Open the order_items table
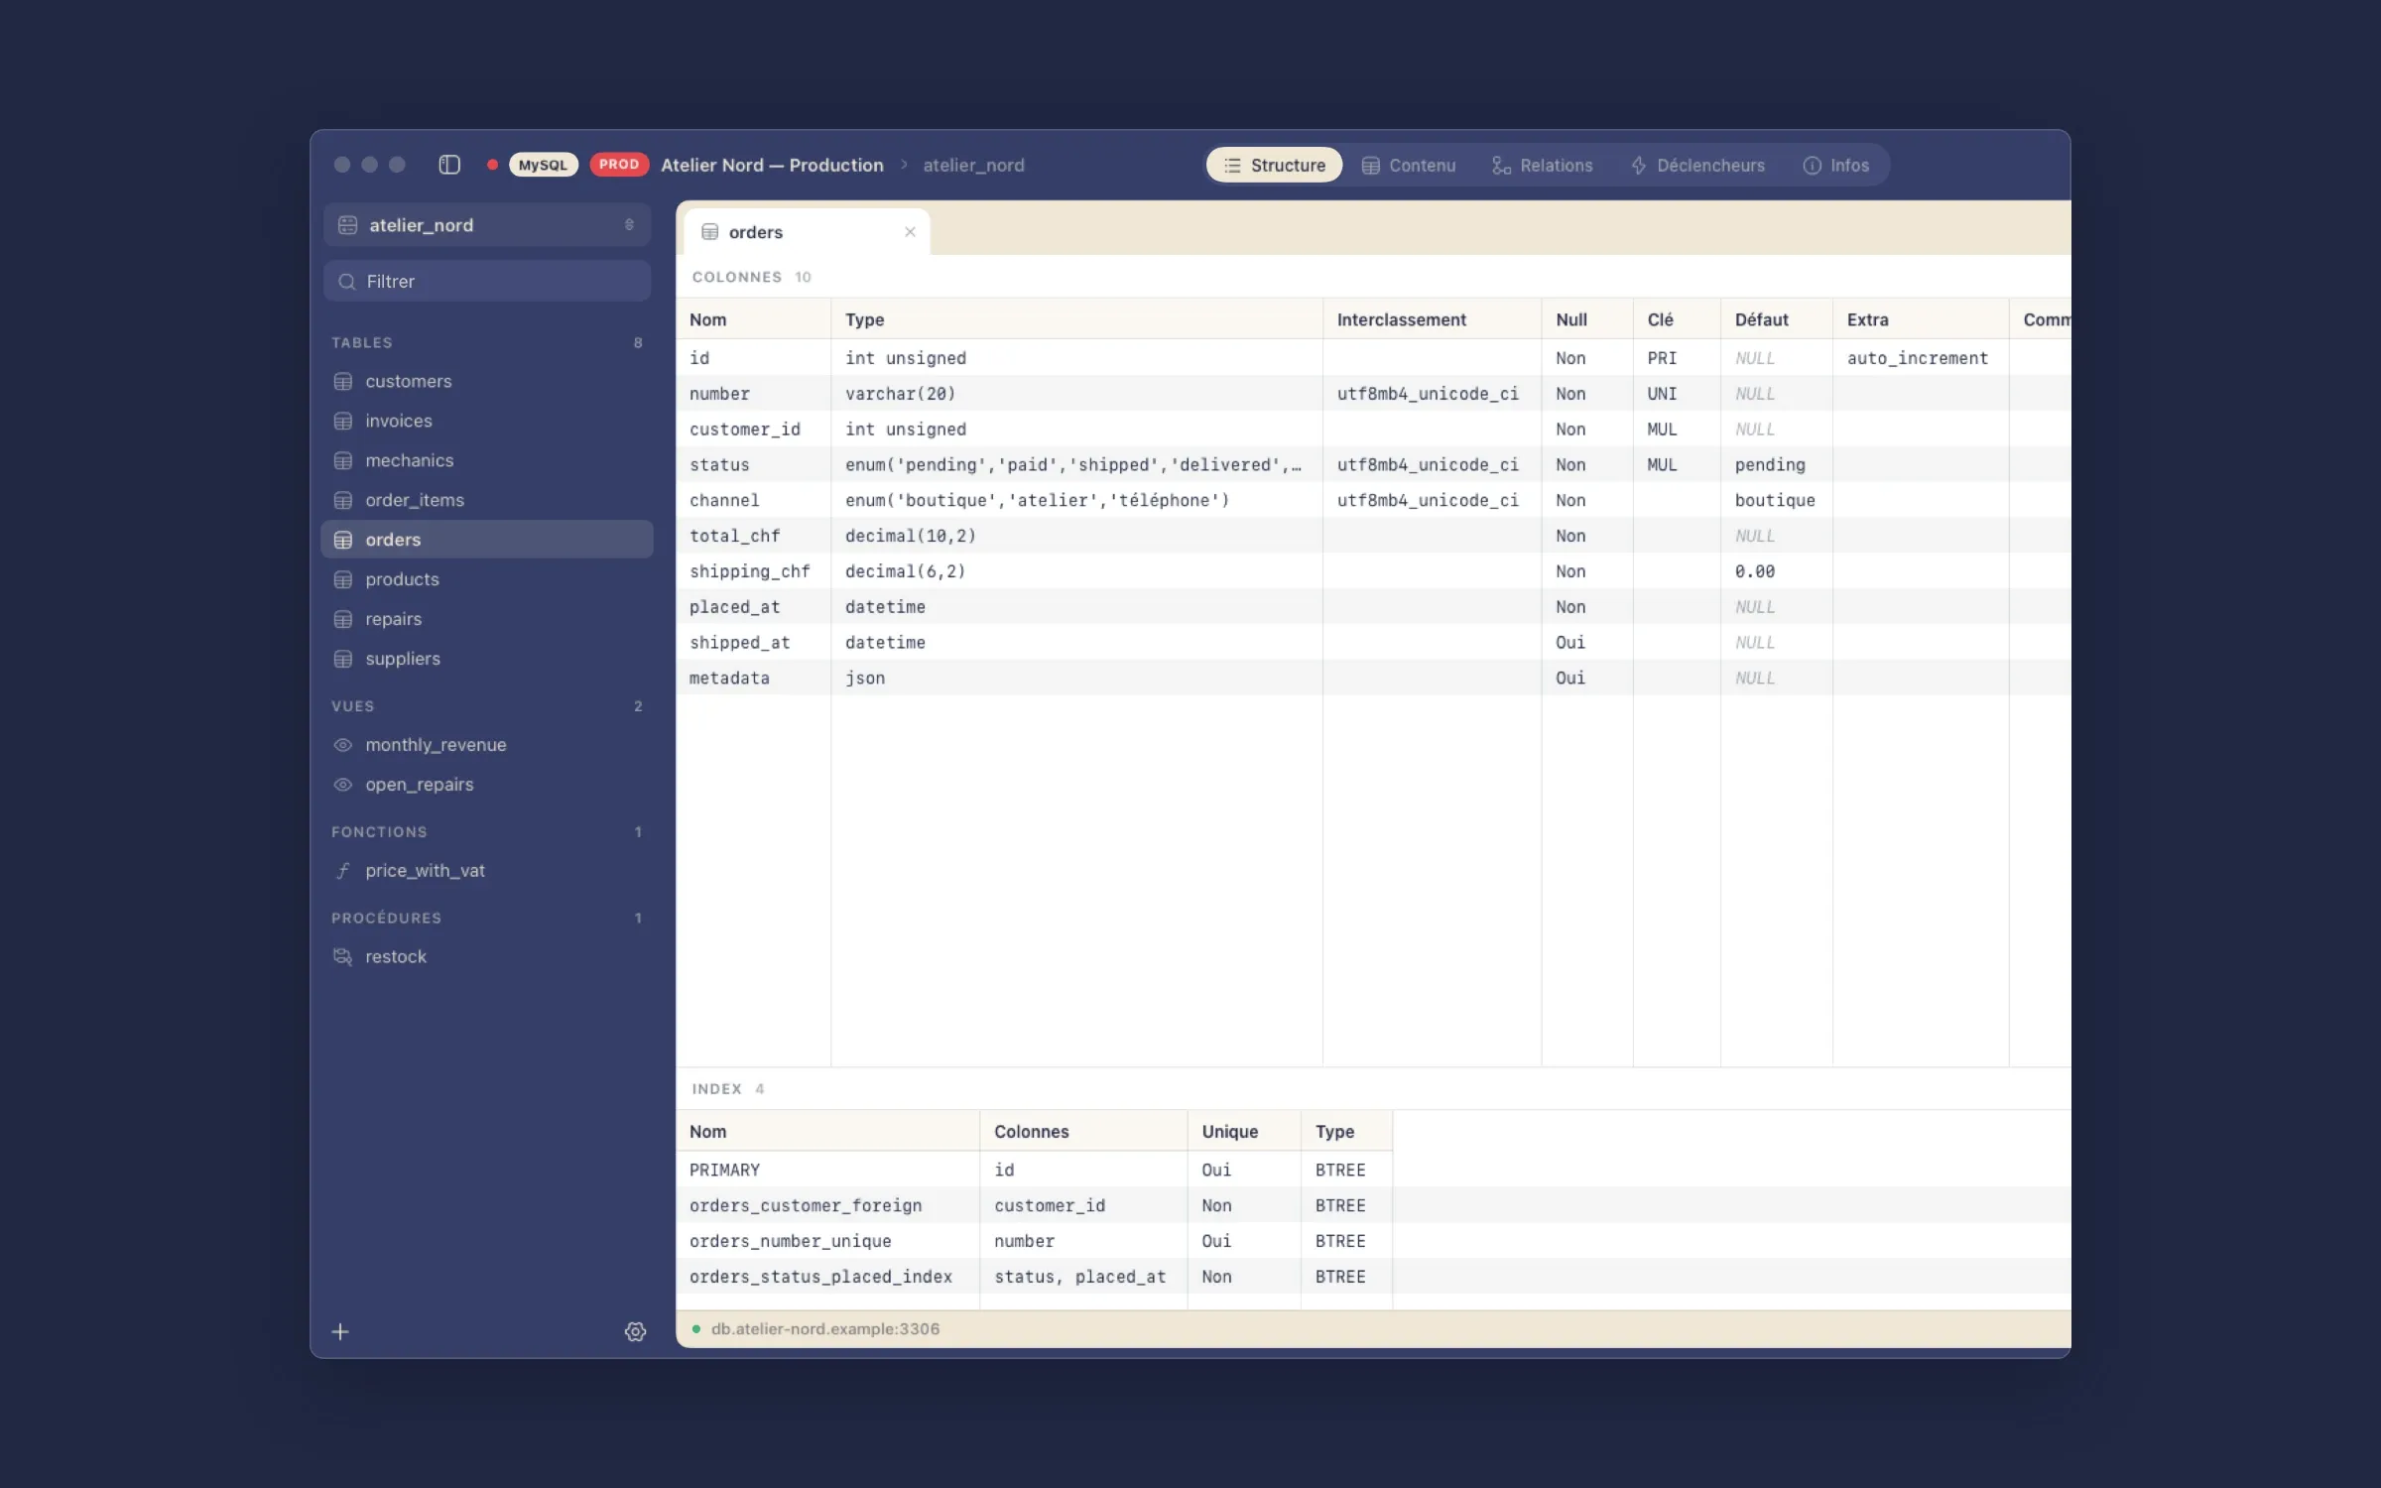This screenshot has width=2381, height=1488. 487,500
